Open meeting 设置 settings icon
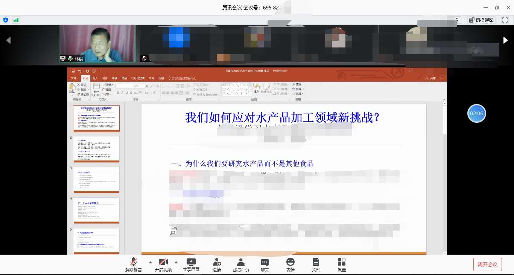 pos(342,262)
